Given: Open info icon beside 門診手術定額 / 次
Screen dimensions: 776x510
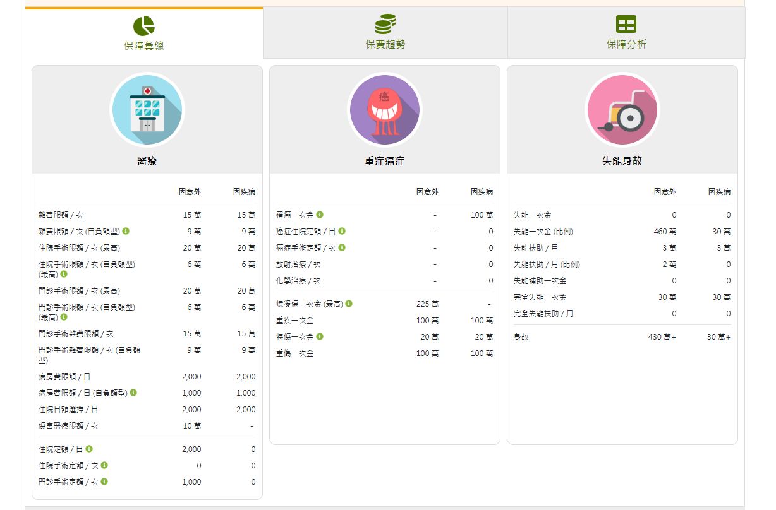Looking at the screenshot, I should [x=104, y=482].
